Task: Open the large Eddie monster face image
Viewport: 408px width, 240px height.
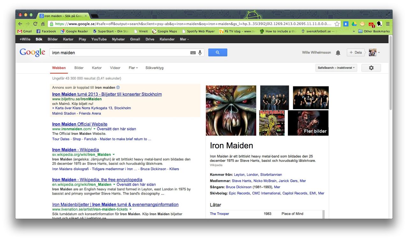Action: pyautogui.click(x=231, y=111)
